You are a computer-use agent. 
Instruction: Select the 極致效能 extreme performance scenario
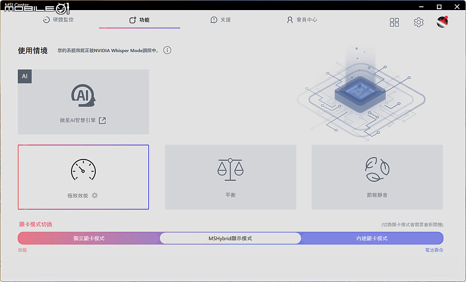click(x=83, y=177)
